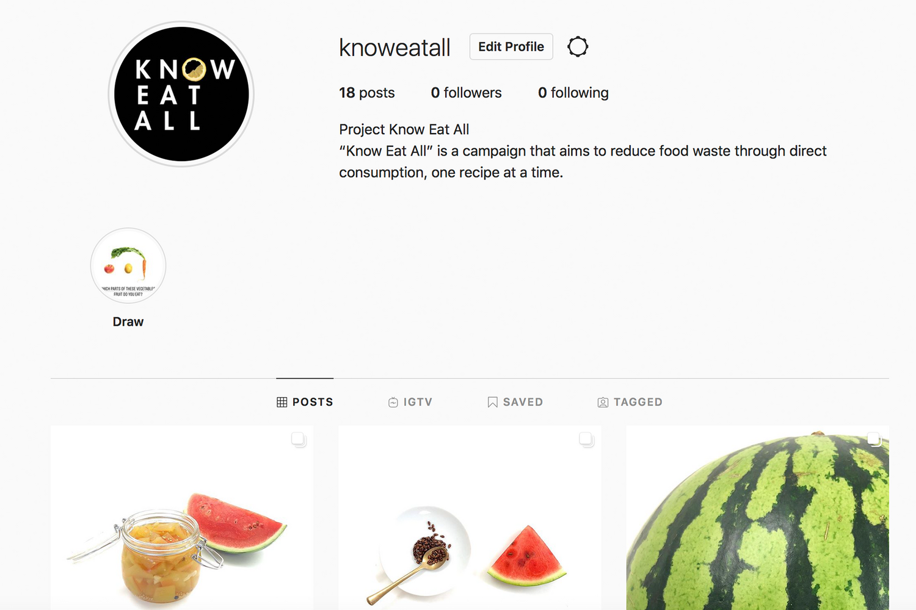The image size is (916, 610).
Task: Open the 0 followers list
Action: pos(466,93)
